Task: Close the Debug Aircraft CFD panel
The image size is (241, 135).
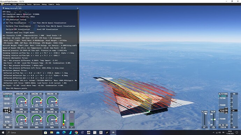Action: 78,8
